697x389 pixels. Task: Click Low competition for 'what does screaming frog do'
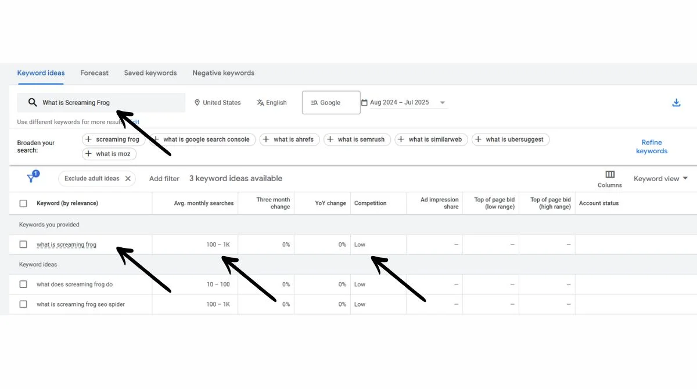(x=360, y=284)
